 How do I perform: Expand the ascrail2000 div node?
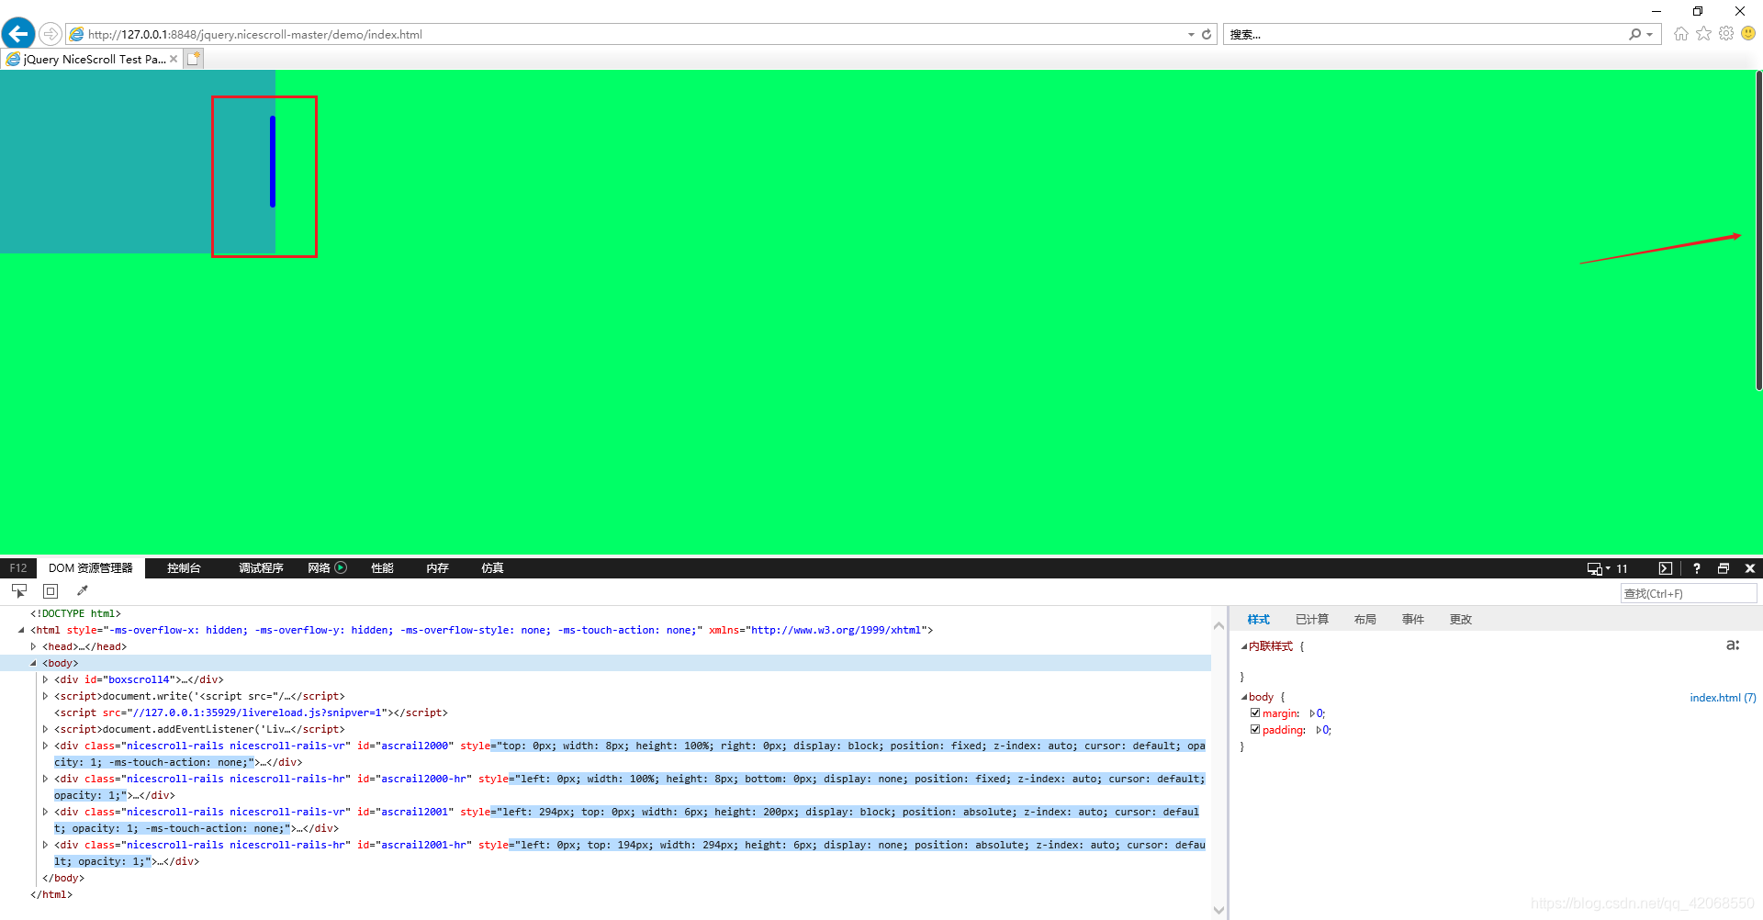tap(45, 746)
